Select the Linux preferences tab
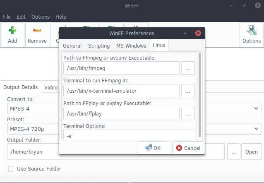Image resolution: width=264 pixels, height=183 pixels. 159,45
